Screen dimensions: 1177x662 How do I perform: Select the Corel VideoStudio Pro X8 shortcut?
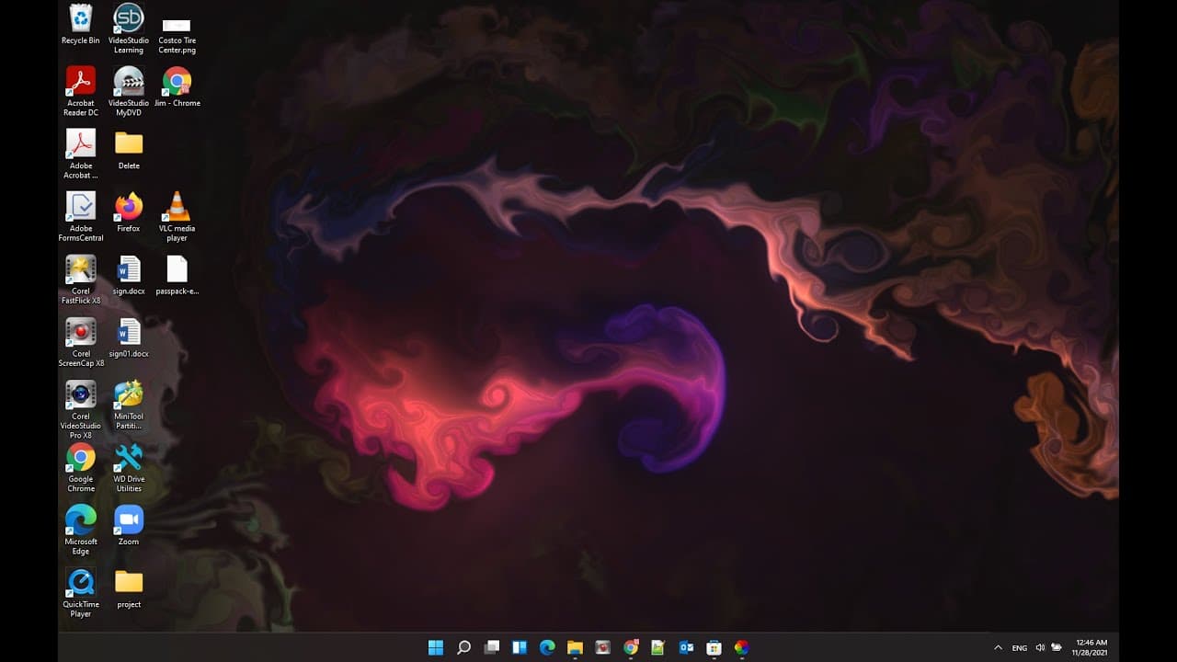tap(81, 409)
